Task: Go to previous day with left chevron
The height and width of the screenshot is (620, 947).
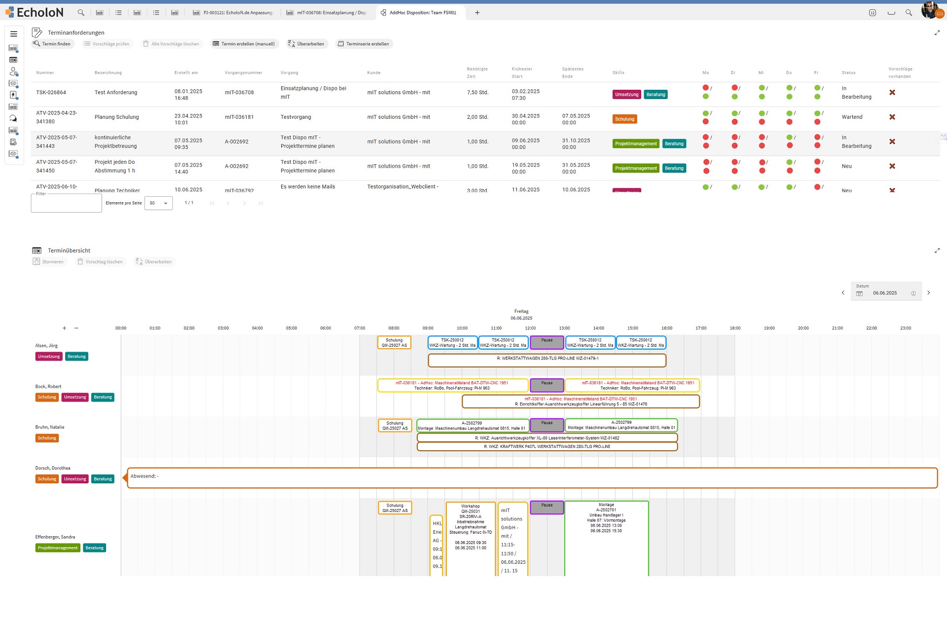Action: tap(843, 293)
